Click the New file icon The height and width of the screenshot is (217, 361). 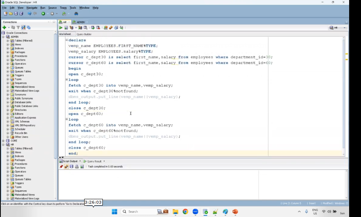click(x=6, y=14)
